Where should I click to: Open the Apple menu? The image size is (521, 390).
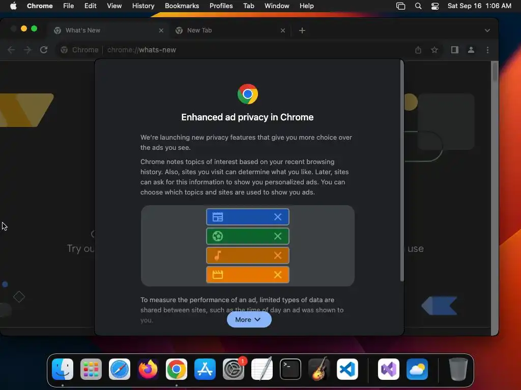coord(13,6)
